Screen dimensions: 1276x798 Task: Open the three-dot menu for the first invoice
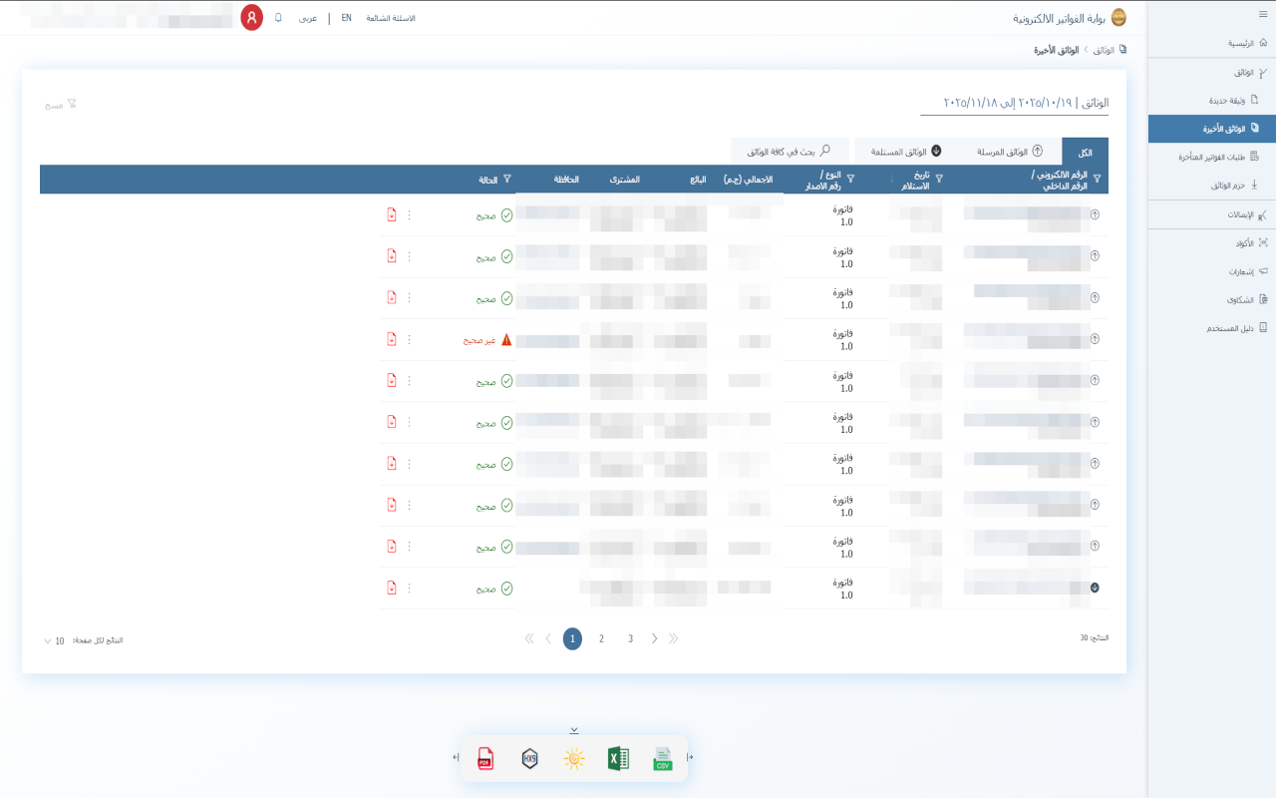coord(409,214)
